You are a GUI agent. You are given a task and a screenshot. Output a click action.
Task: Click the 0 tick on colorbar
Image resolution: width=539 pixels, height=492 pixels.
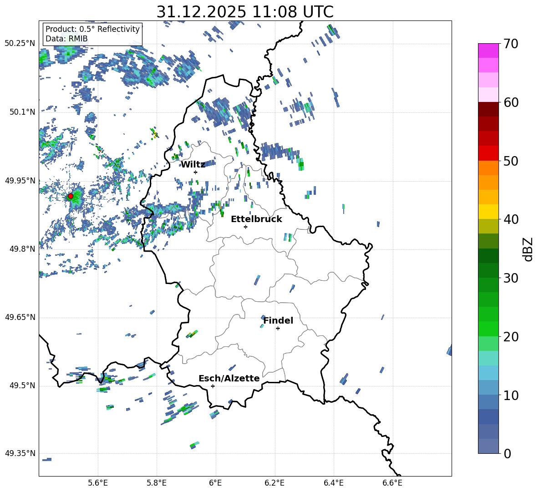[x=507, y=453]
